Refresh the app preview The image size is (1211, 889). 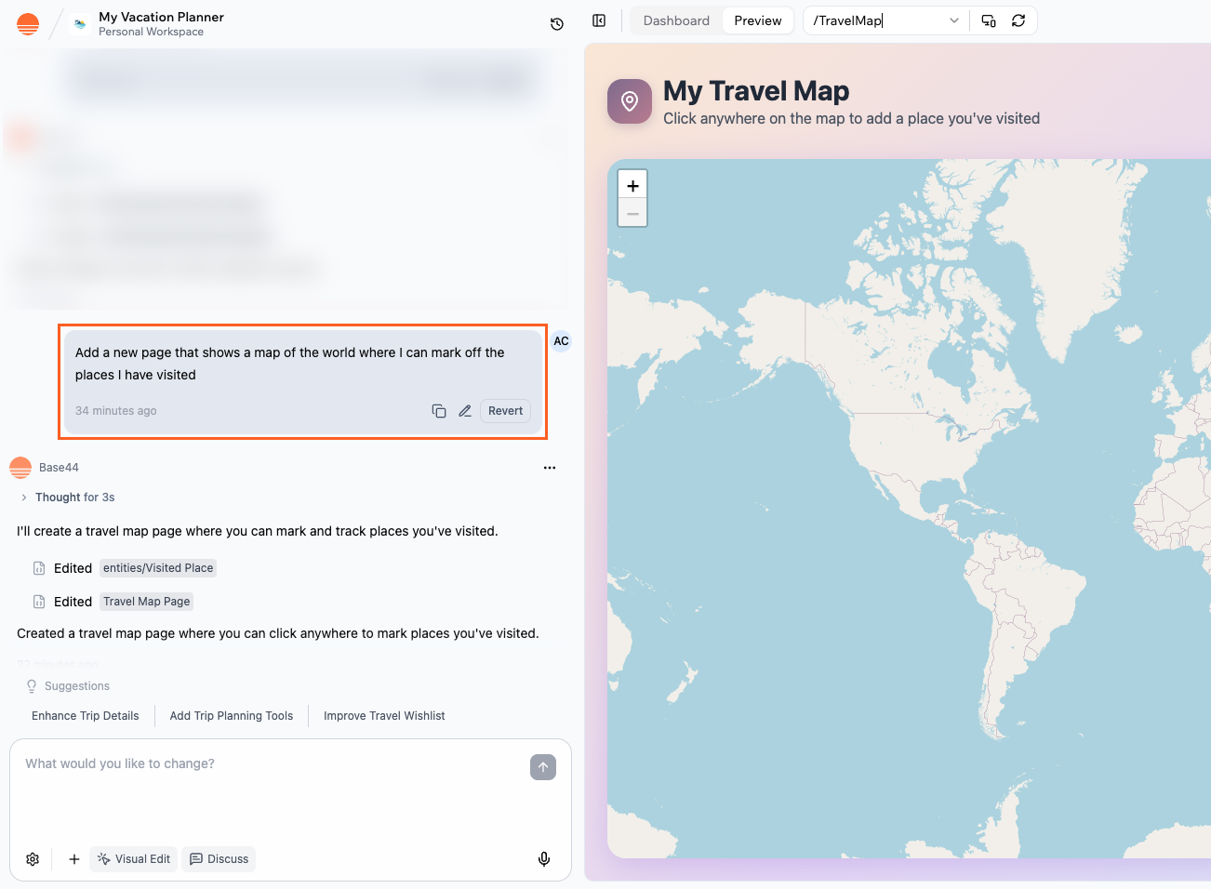click(1019, 20)
